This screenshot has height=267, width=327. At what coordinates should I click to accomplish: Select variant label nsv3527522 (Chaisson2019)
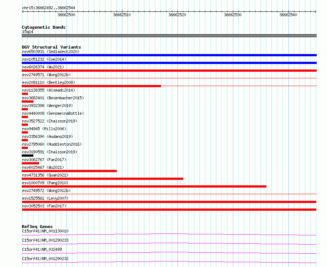click(50, 121)
